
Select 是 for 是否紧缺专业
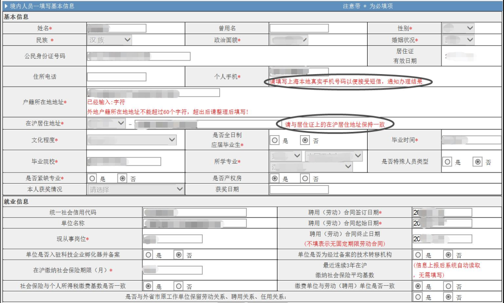(x=92, y=178)
